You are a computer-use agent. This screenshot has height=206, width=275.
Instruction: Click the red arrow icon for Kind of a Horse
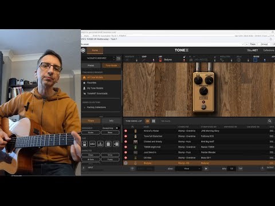click(x=125, y=131)
